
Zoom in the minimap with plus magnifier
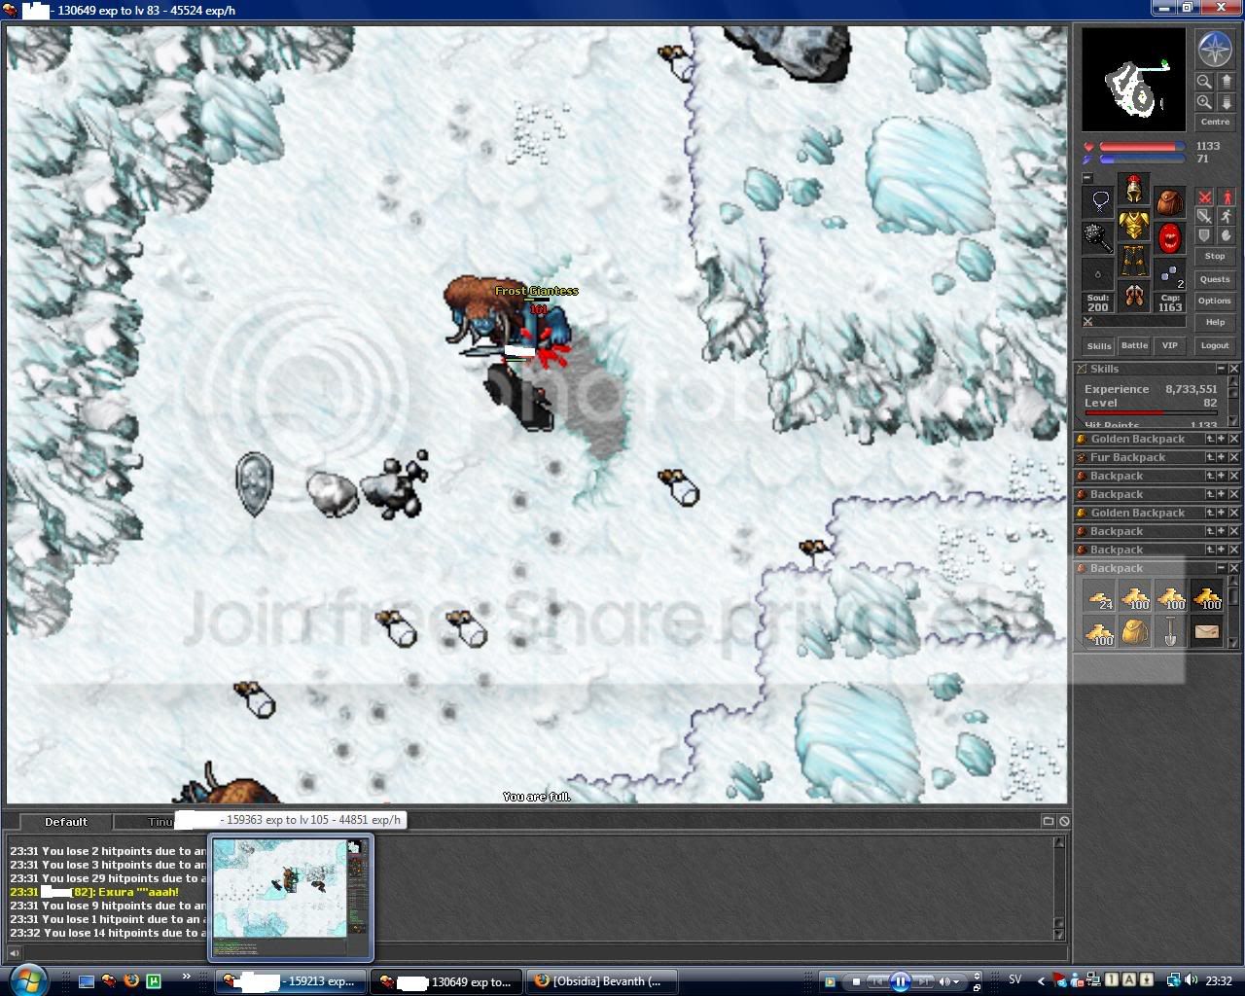point(1204,102)
